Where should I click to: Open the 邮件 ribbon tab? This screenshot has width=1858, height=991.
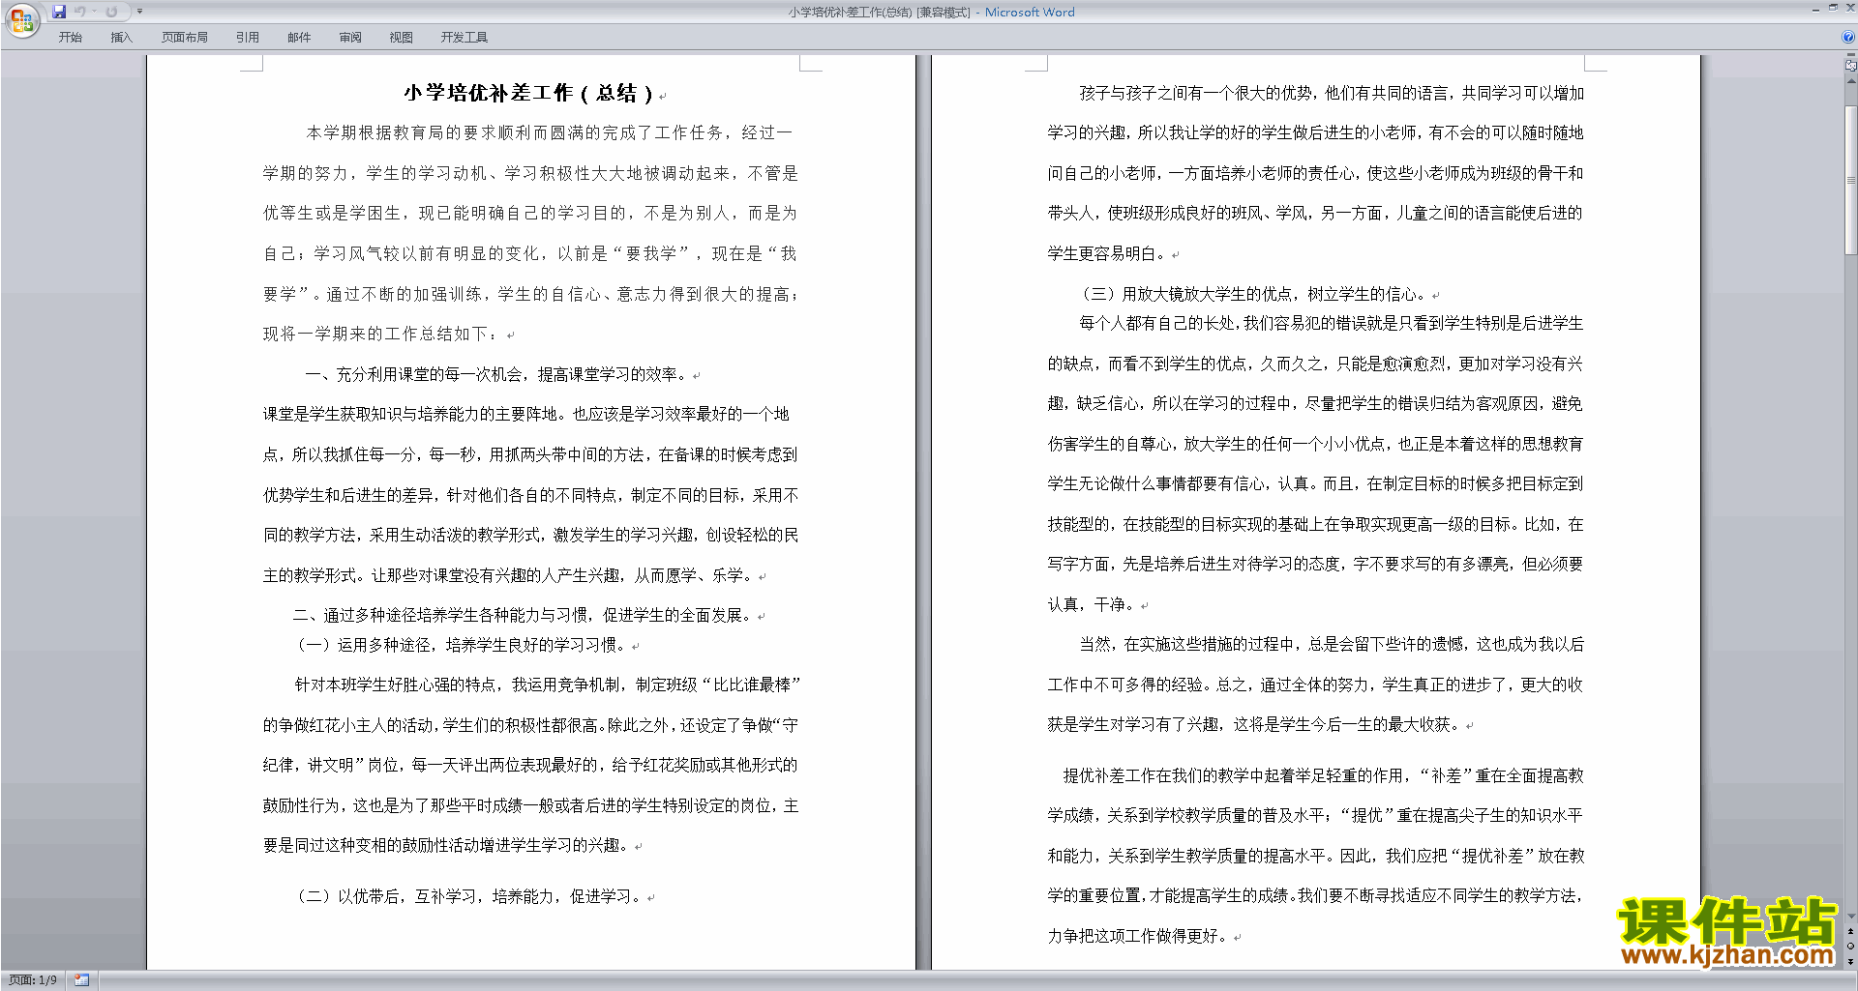(299, 37)
